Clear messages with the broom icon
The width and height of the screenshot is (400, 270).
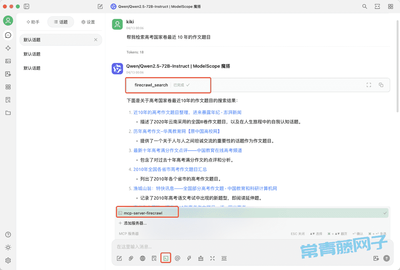(x=201, y=258)
